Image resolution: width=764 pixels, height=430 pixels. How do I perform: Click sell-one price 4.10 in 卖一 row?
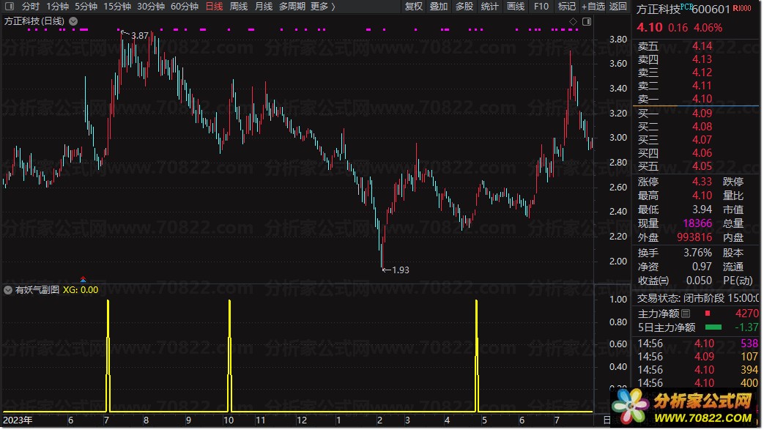click(x=702, y=99)
